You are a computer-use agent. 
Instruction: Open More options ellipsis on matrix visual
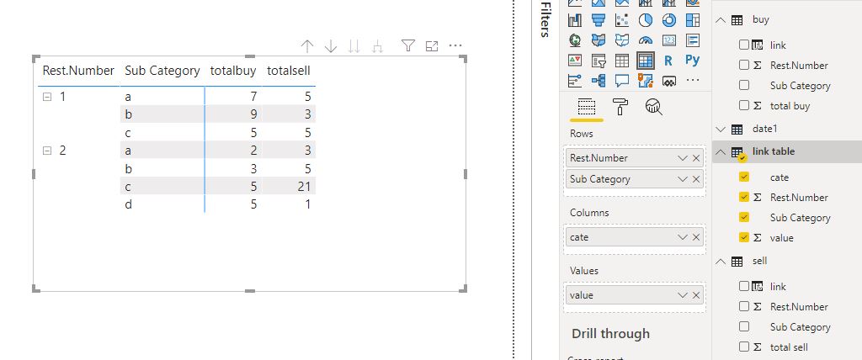click(x=455, y=45)
